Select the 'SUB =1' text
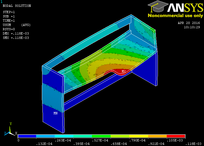Image resolution: width=204 pixels, height=146 pixels. point(9,16)
